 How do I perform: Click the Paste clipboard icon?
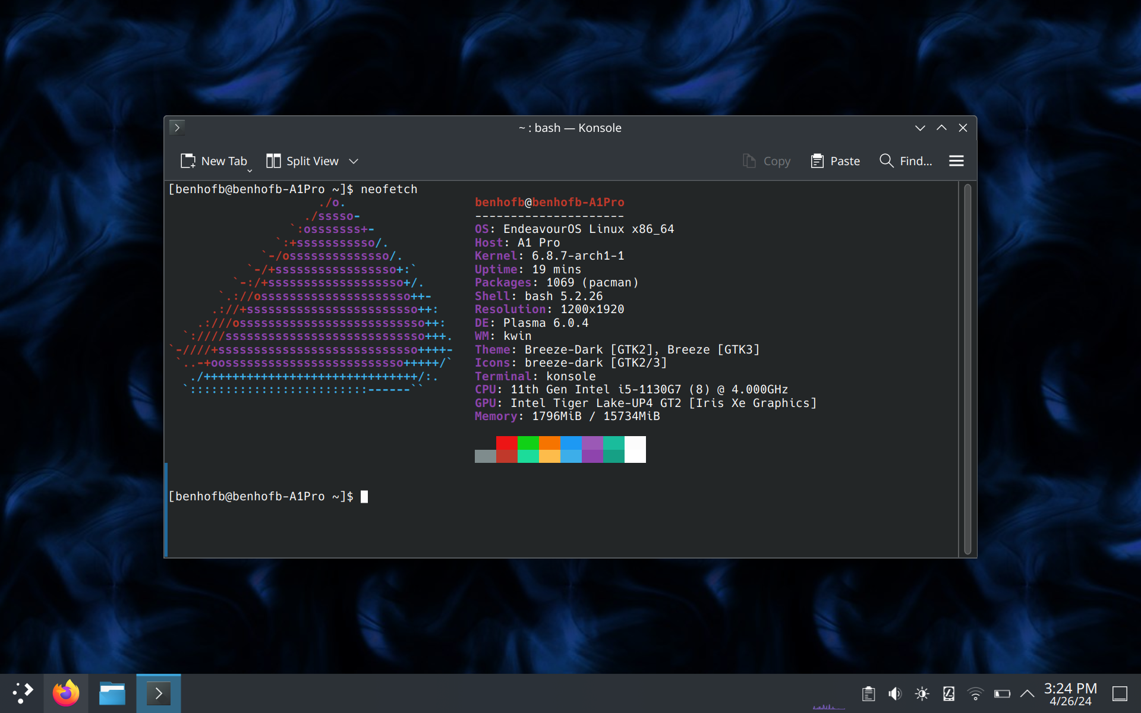coord(817,161)
